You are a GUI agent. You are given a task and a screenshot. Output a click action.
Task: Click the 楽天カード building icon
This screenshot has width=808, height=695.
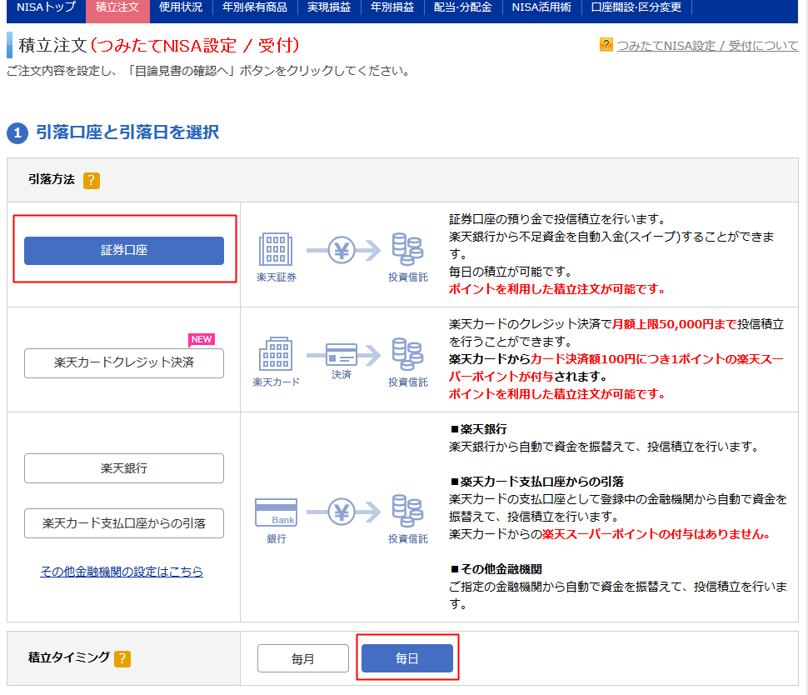pyautogui.click(x=276, y=354)
